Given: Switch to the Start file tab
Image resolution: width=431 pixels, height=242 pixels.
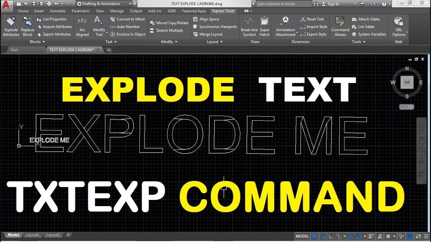Looking at the screenshot, I should 14,50.
